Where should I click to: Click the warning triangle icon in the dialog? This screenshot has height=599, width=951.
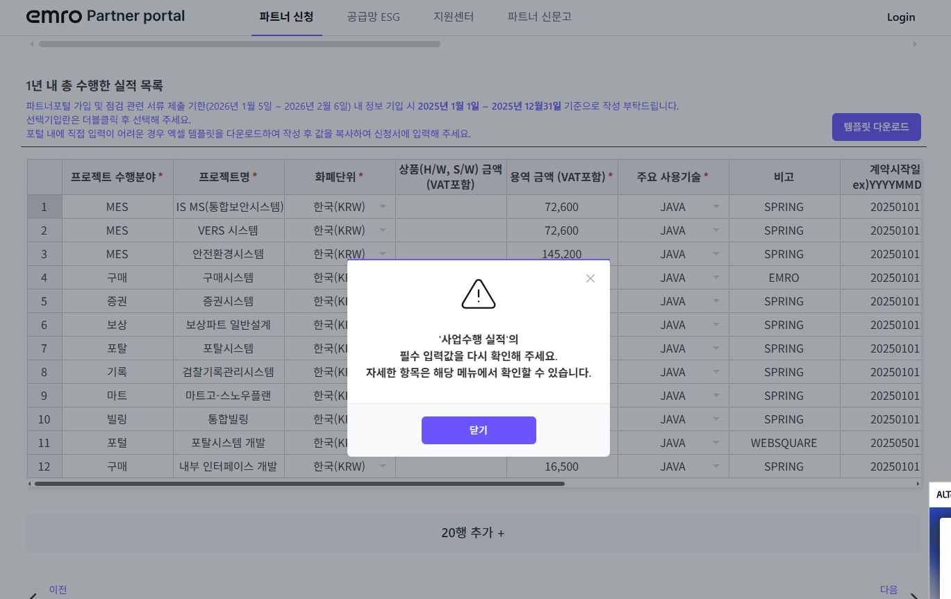pos(478,294)
